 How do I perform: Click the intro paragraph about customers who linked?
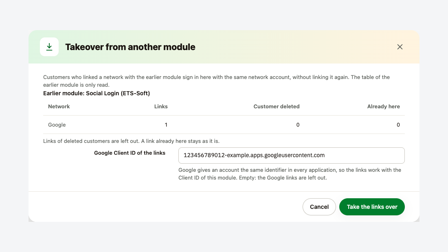(x=216, y=81)
